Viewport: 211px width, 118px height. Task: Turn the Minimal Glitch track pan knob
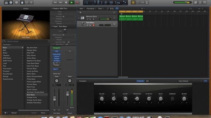(114, 18)
